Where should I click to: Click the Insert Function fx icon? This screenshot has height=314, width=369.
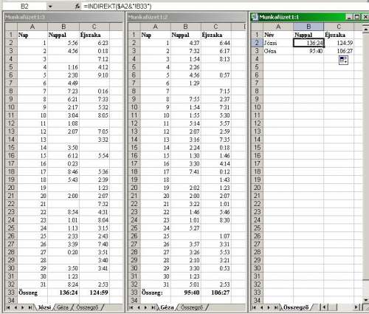77,7
